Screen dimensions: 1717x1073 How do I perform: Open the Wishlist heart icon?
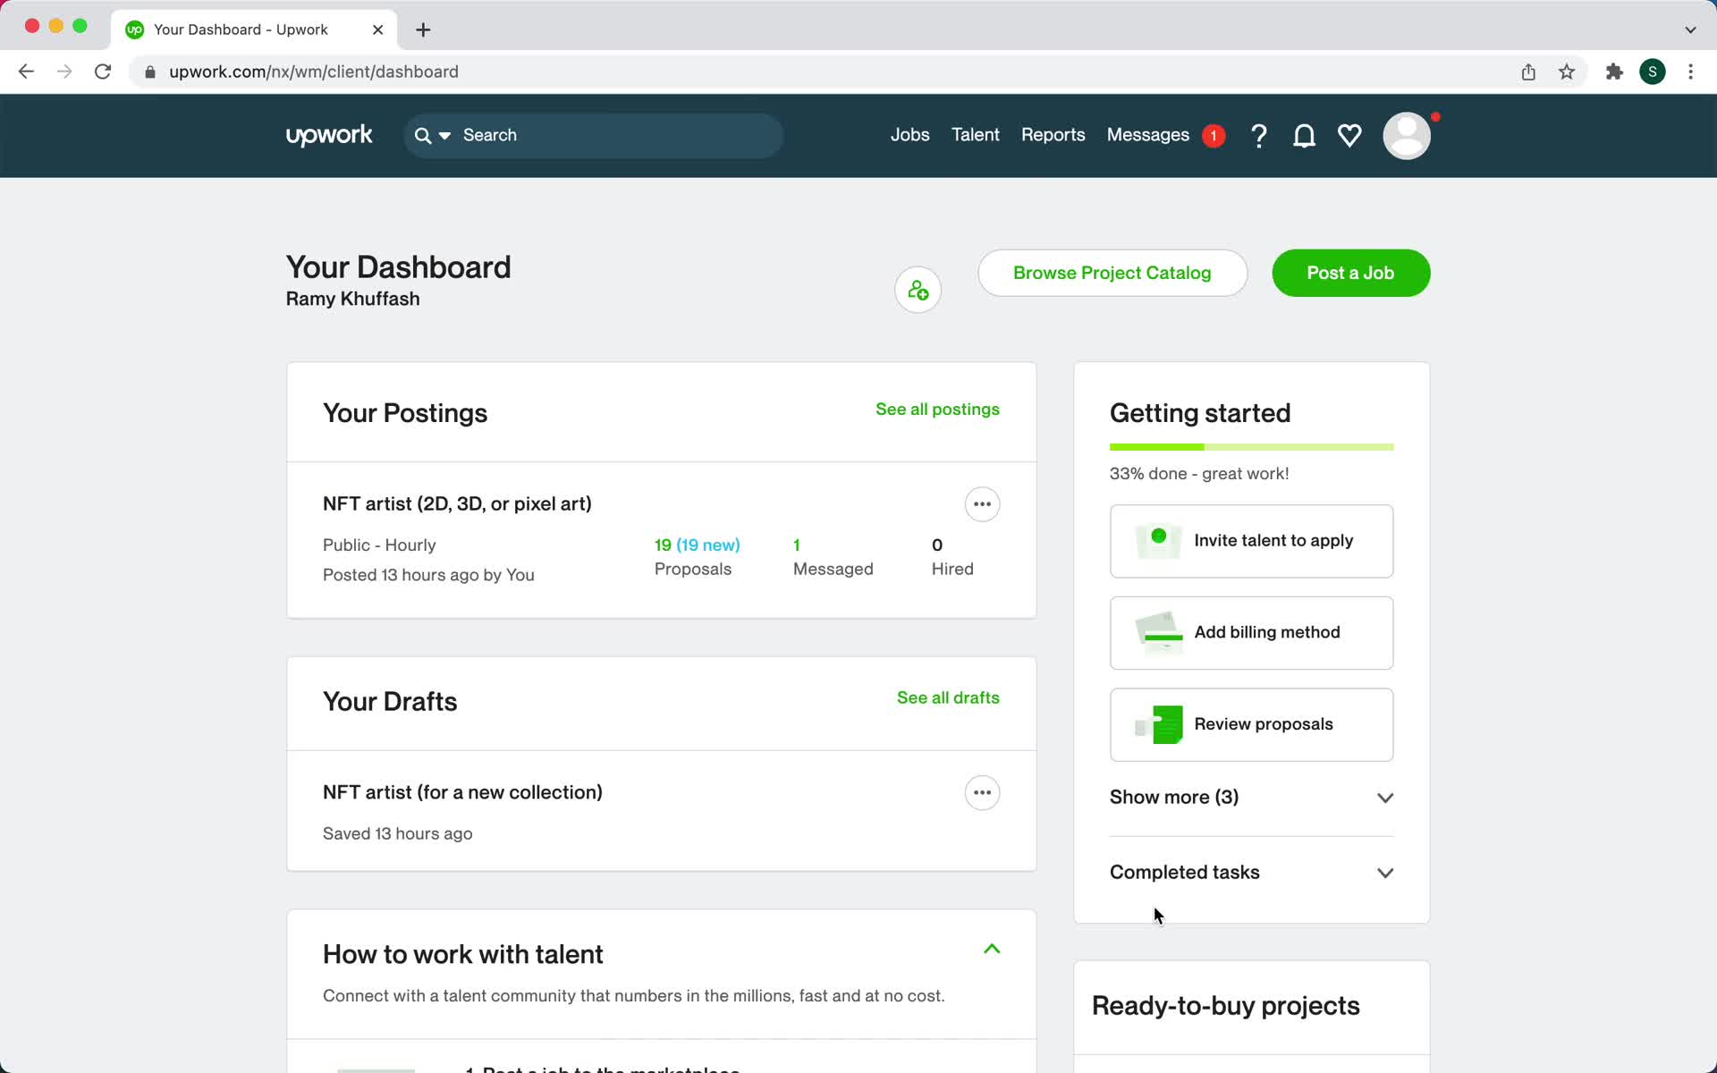(1349, 135)
